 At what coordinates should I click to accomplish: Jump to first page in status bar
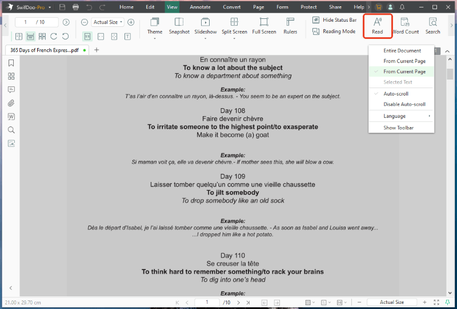coord(177,303)
